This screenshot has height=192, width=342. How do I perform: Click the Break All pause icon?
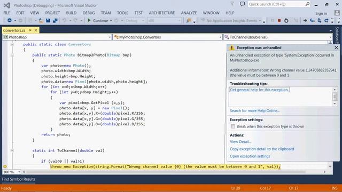[272, 20]
